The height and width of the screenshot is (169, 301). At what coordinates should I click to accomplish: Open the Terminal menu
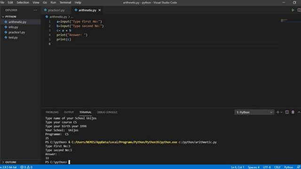pos(65,2)
